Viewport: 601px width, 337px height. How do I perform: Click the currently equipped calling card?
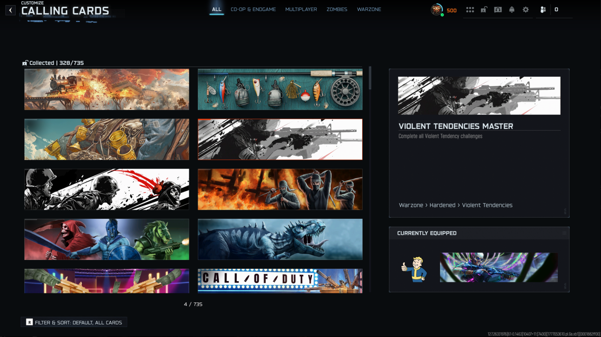pyautogui.click(x=499, y=267)
